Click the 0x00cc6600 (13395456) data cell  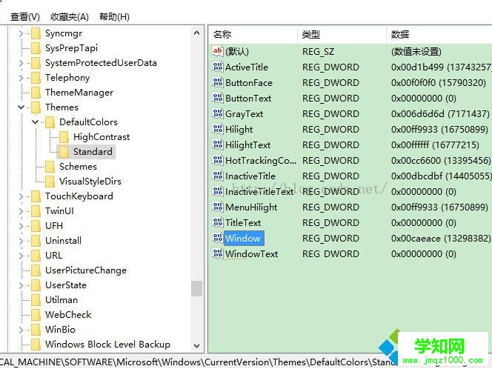tap(441, 161)
